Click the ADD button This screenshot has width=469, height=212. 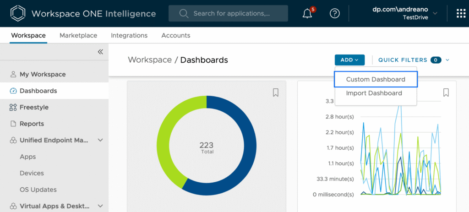pos(349,60)
